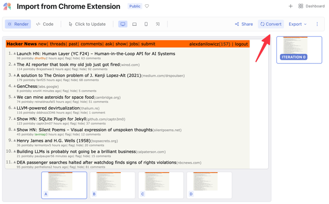Activate Click to Update mode

(87, 24)
